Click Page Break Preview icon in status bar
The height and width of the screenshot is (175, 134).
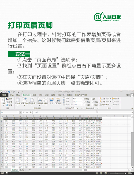[x=106, y=173]
